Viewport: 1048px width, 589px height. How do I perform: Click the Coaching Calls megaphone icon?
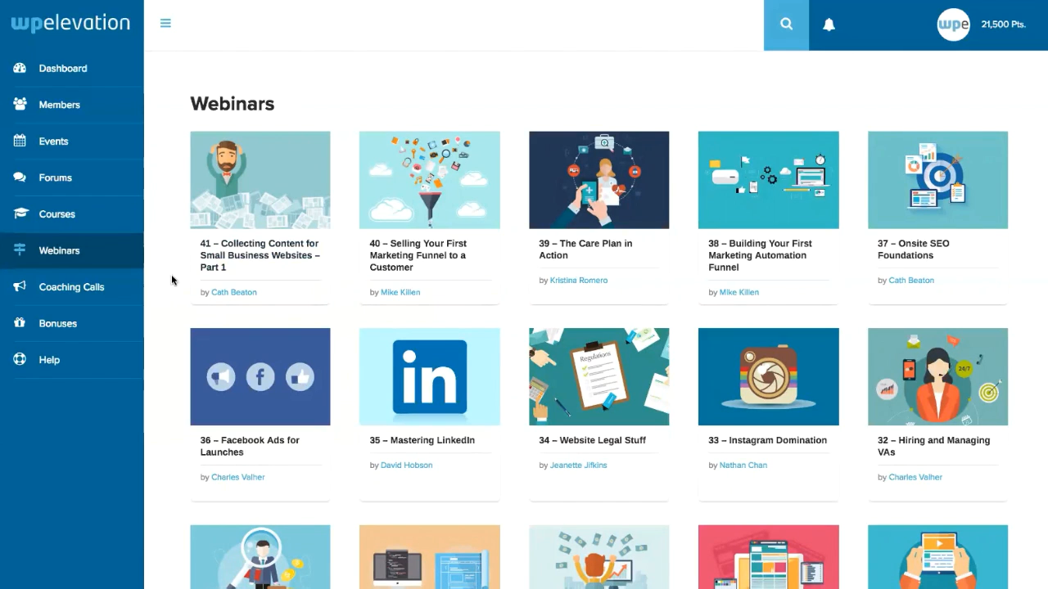pyautogui.click(x=20, y=286)
